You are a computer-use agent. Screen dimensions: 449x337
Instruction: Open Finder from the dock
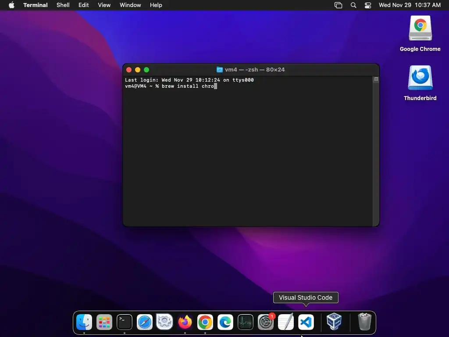[84, 322]
